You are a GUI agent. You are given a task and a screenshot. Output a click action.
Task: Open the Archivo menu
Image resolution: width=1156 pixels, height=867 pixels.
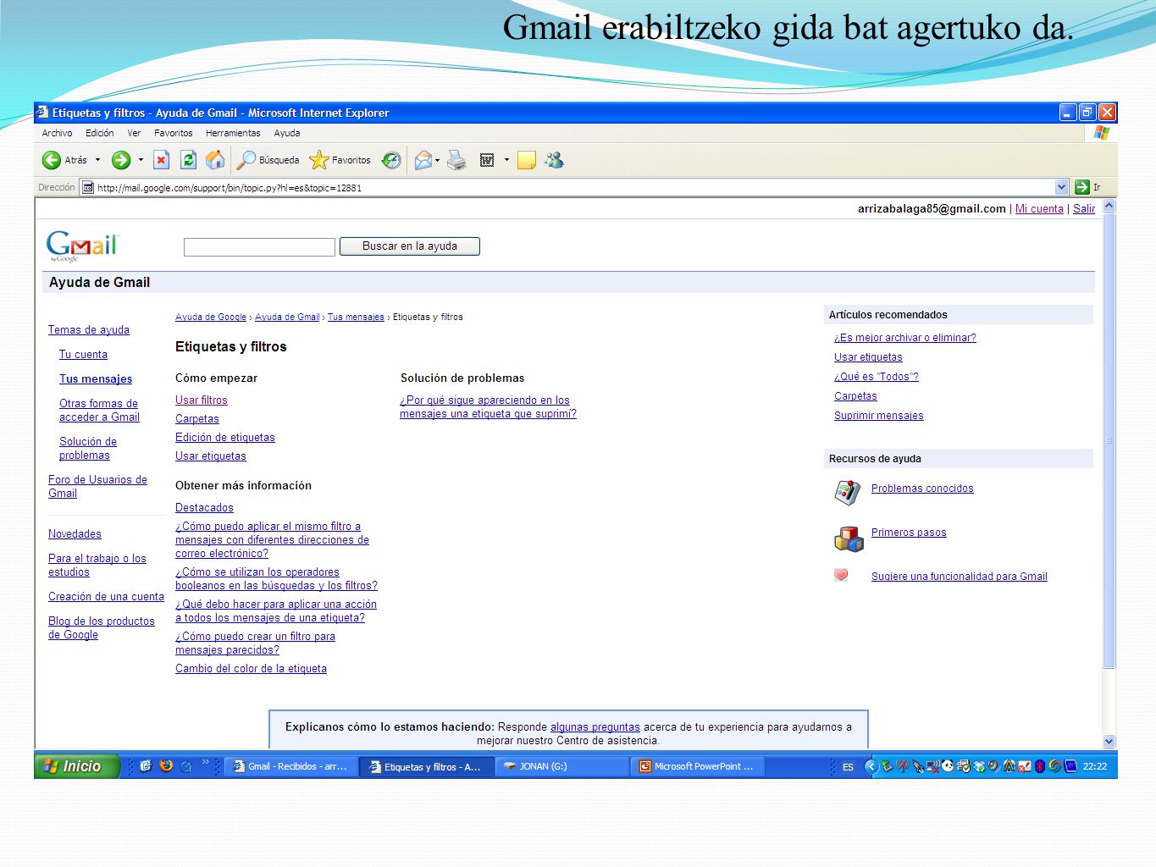coord(58,133)
